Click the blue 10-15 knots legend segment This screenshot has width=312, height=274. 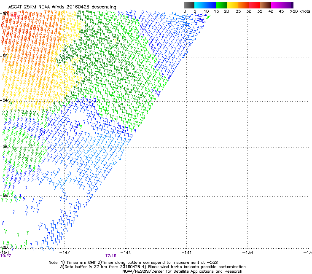point(211,5)
